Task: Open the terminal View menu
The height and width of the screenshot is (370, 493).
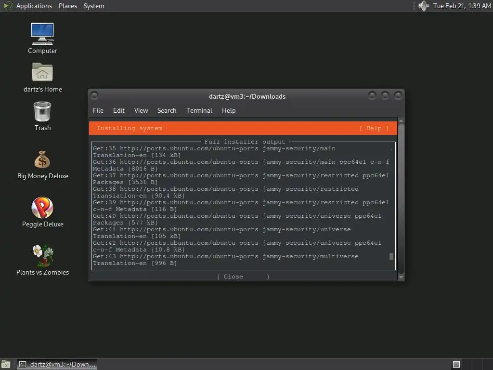Action: 141,110
